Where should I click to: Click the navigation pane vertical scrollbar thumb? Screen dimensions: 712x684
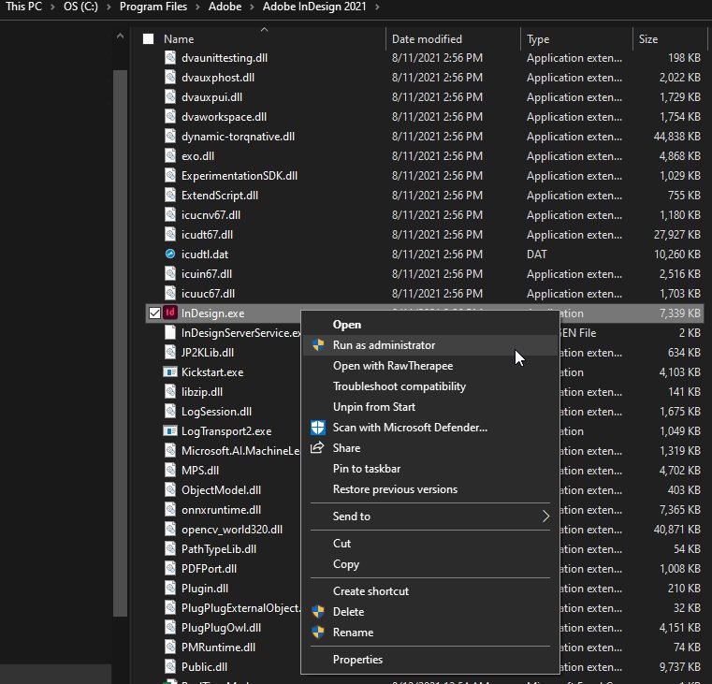[121, 342]
